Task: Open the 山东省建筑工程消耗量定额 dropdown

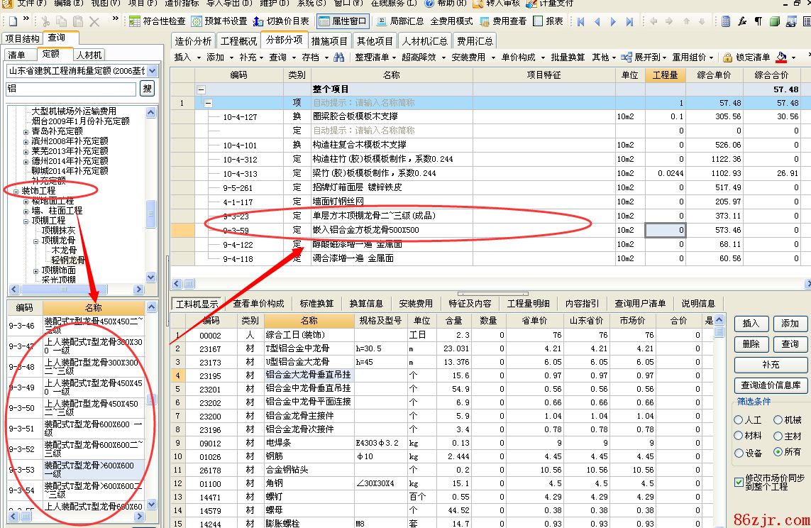Action: [x=153, y=71]
